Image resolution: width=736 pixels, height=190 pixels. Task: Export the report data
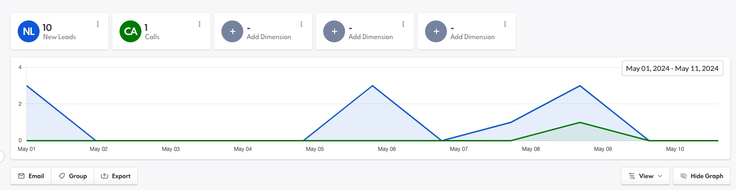[116, 176]
